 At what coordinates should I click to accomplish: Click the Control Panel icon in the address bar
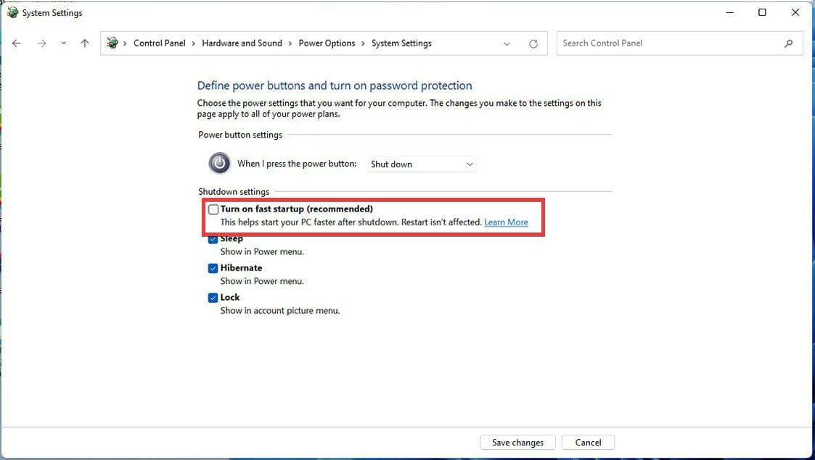click(112, 43)
